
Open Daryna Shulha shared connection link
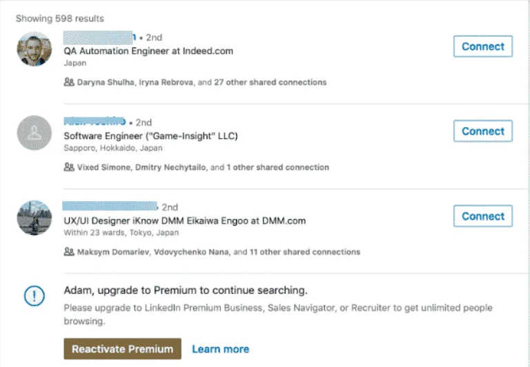pyautogui.click(x=106, y=82)
